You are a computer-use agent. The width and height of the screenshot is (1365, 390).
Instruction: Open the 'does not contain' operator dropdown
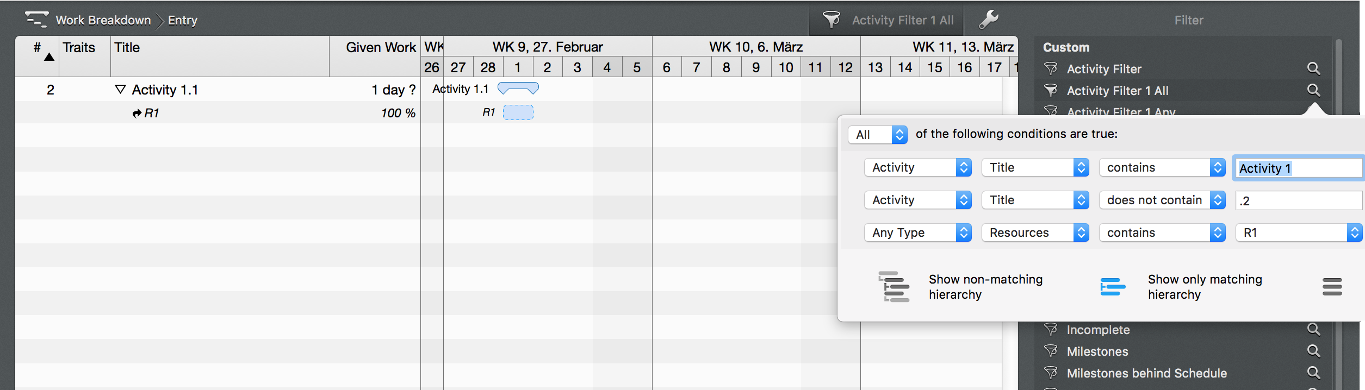tap(1162, 200)
